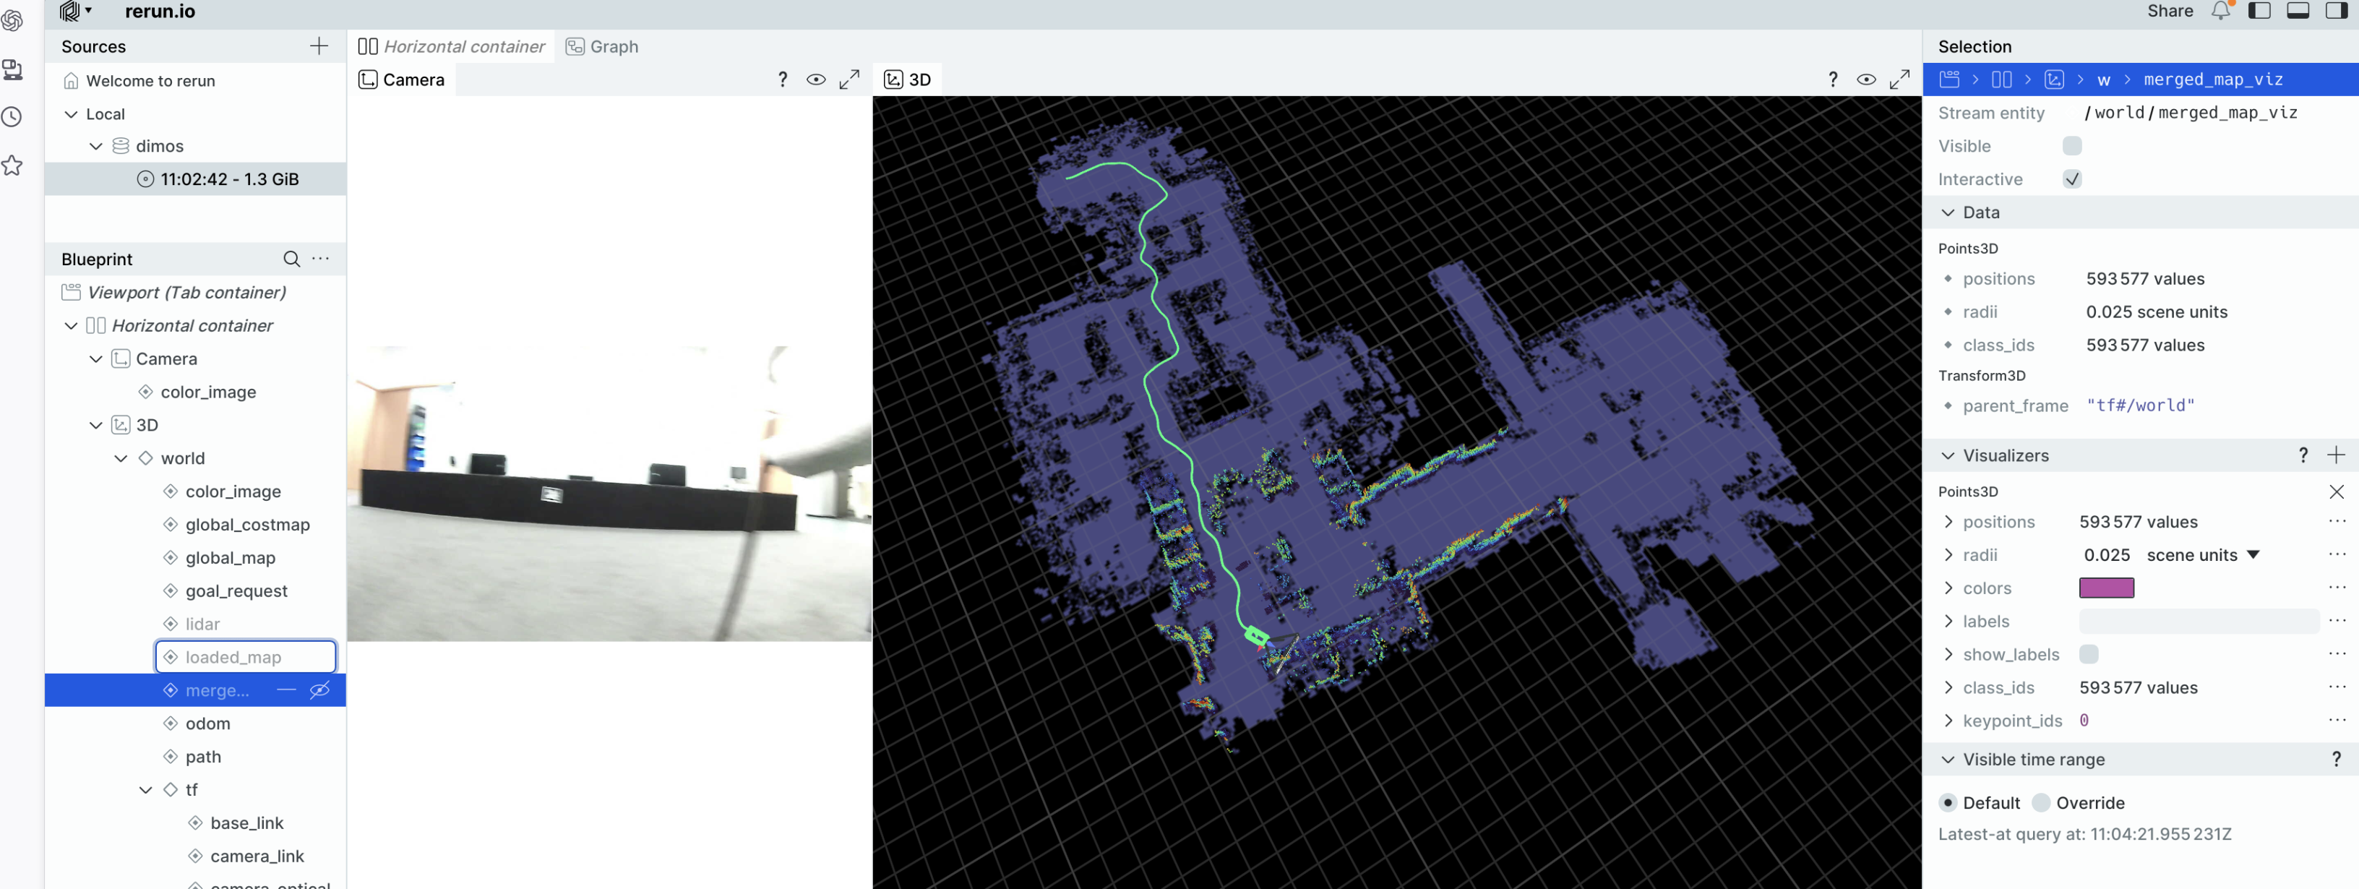Screen dimensions: 2359x889
Task: Open the scene units dropdown
Action: (x=2204, y=555)
